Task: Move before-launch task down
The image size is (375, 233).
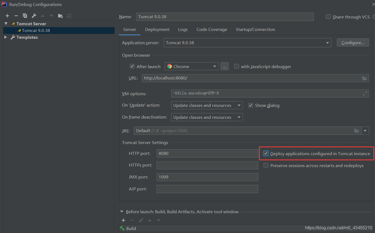Action: [x=159, y=220]
